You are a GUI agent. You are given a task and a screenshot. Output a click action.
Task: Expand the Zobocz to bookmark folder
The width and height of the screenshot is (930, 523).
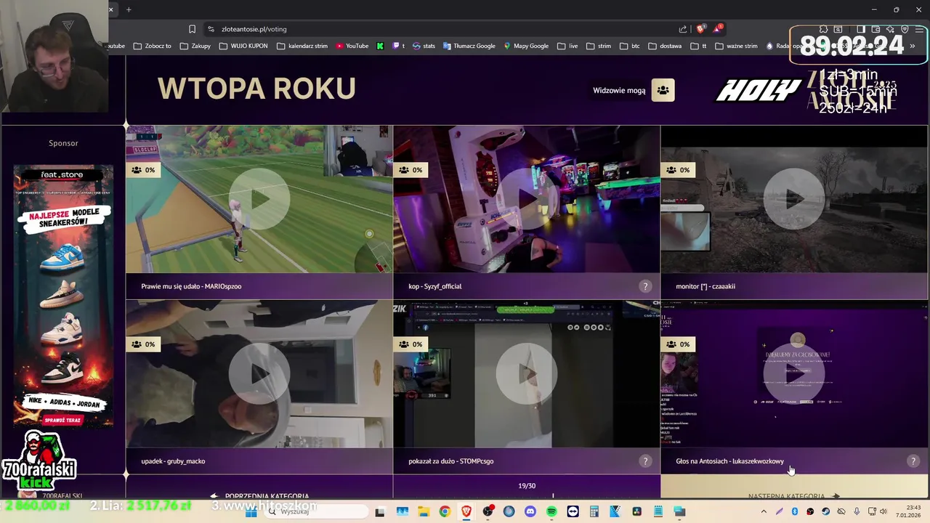click(x=152, y=46)
